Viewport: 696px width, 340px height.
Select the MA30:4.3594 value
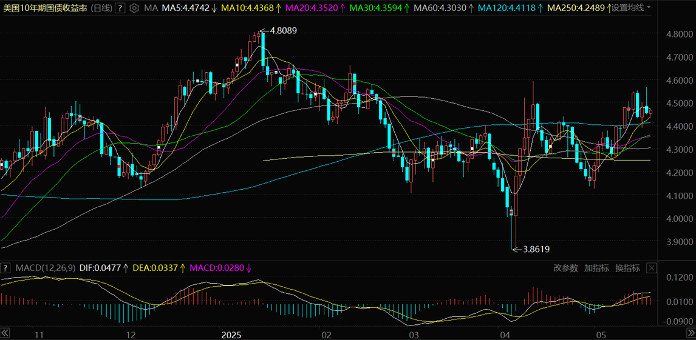pos(375,7)
